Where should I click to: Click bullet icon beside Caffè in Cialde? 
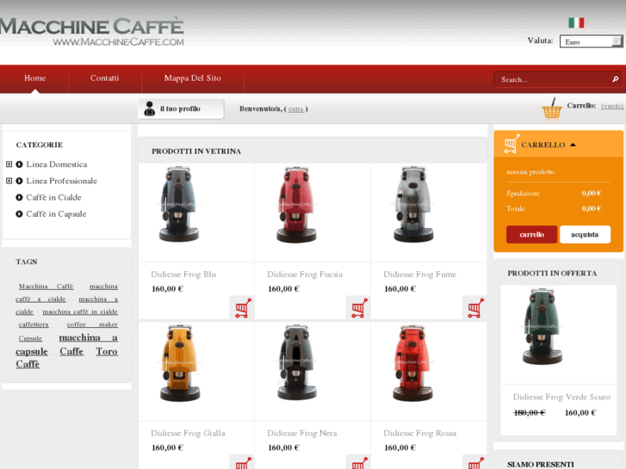tap(19, 198)
